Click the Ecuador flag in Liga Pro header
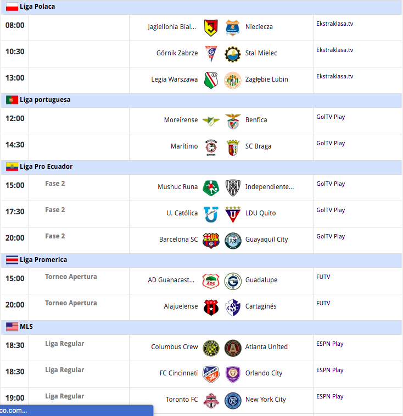The image size is (403, 416). click(12, 167)
